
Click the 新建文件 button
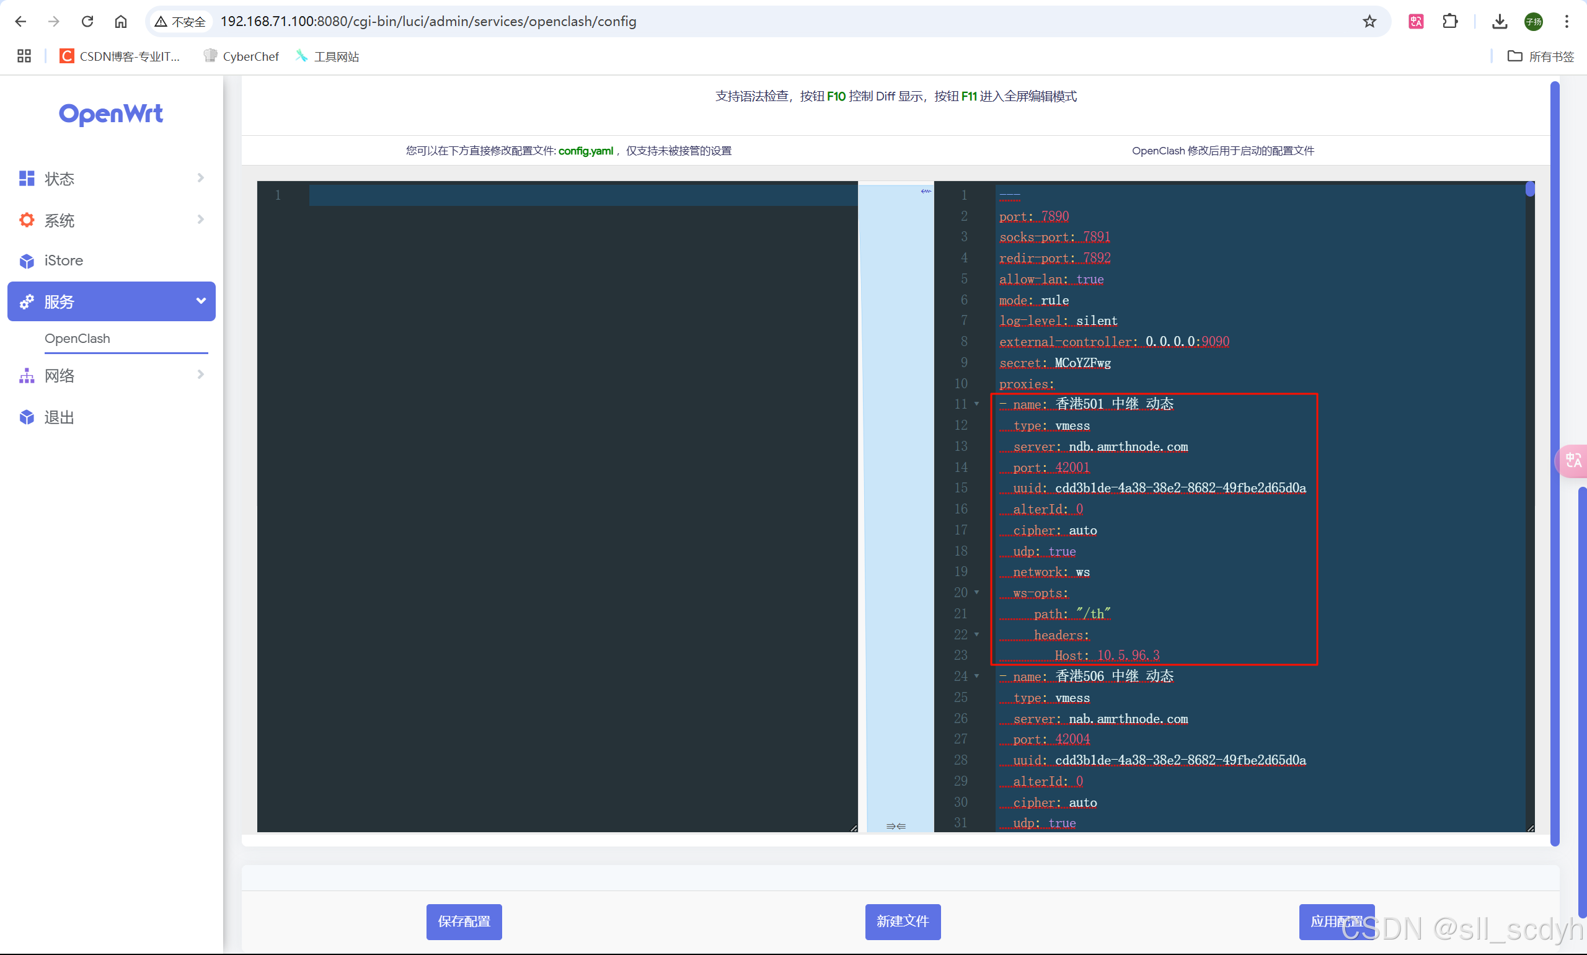click(x=902, y=921)
